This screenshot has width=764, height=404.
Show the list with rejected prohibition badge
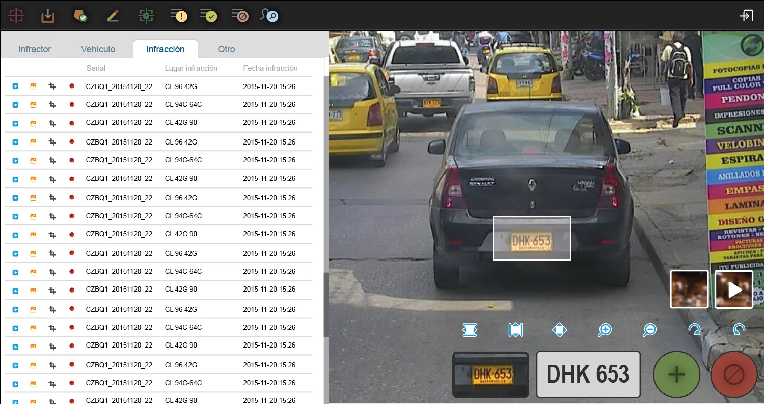click(240, 16)
